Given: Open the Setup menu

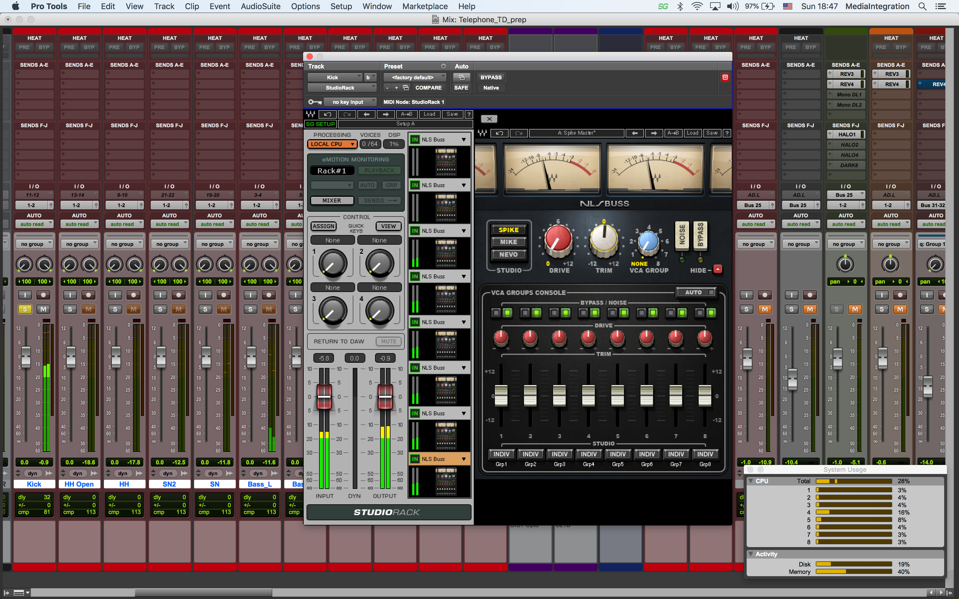Looking at the screenshot, I should [x=341, y=6].
